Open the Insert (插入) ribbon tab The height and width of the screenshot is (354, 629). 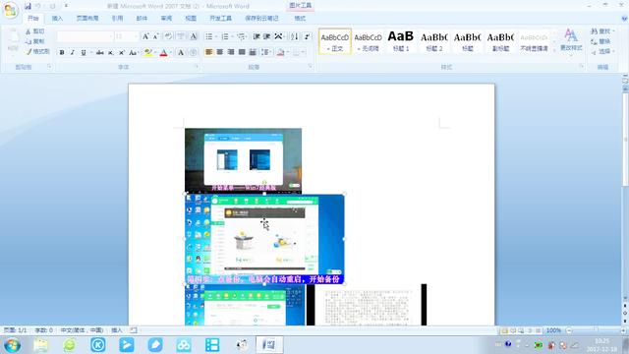[57, 18]
